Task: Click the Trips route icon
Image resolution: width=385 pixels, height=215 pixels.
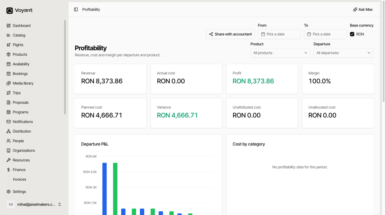Action: tap(9, 93)
